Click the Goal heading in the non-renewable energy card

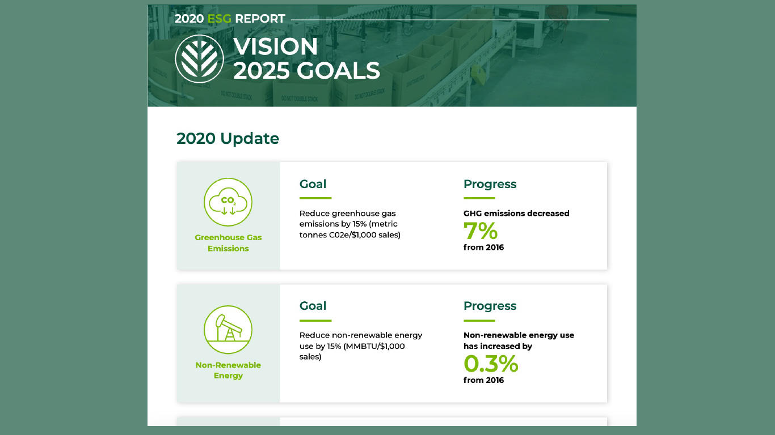point(313,306)
